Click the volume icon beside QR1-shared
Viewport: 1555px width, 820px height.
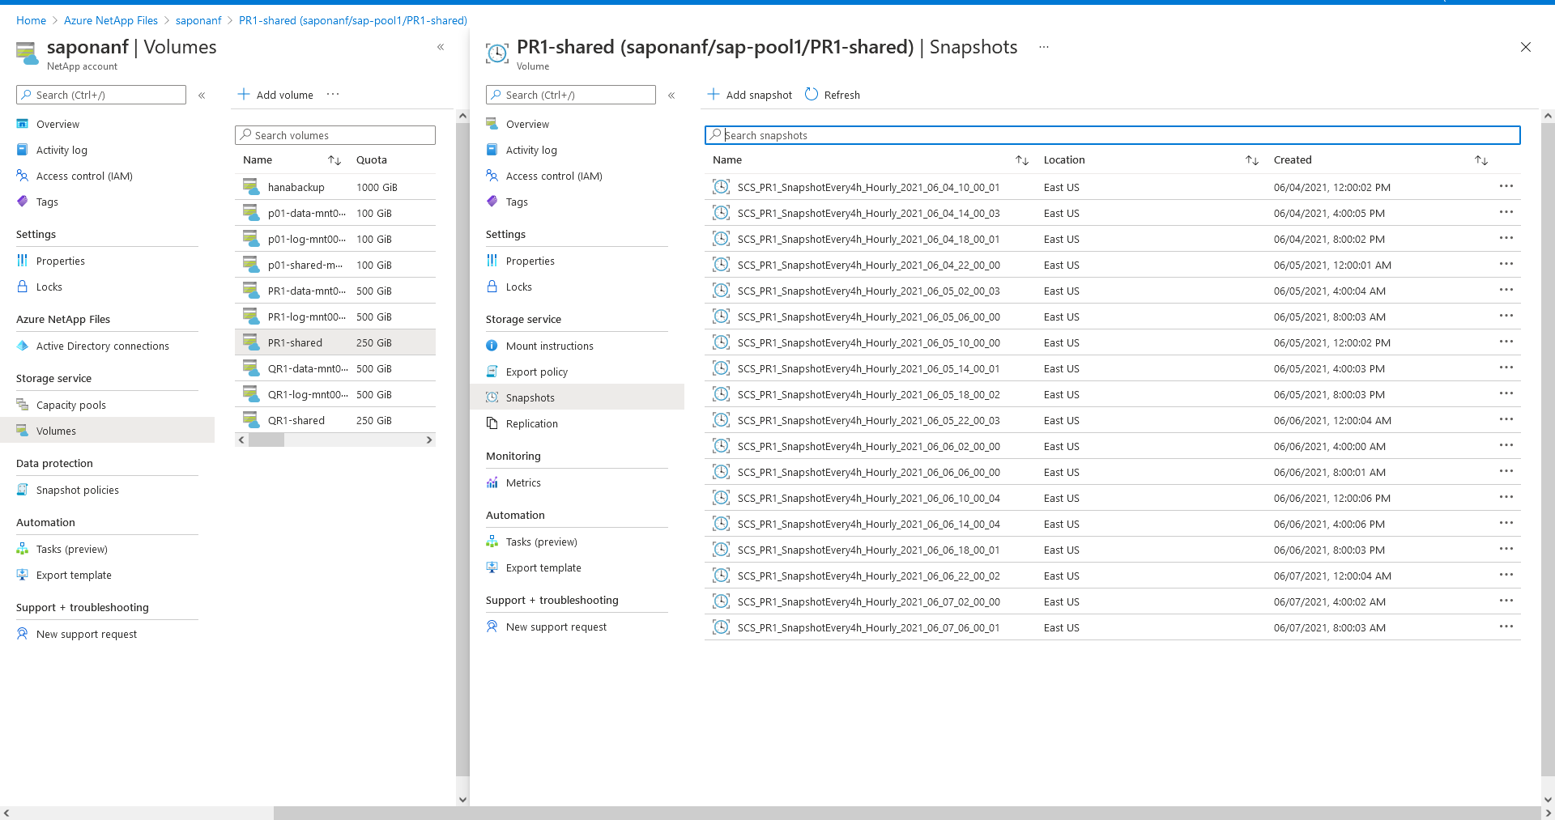pos(251,420)
